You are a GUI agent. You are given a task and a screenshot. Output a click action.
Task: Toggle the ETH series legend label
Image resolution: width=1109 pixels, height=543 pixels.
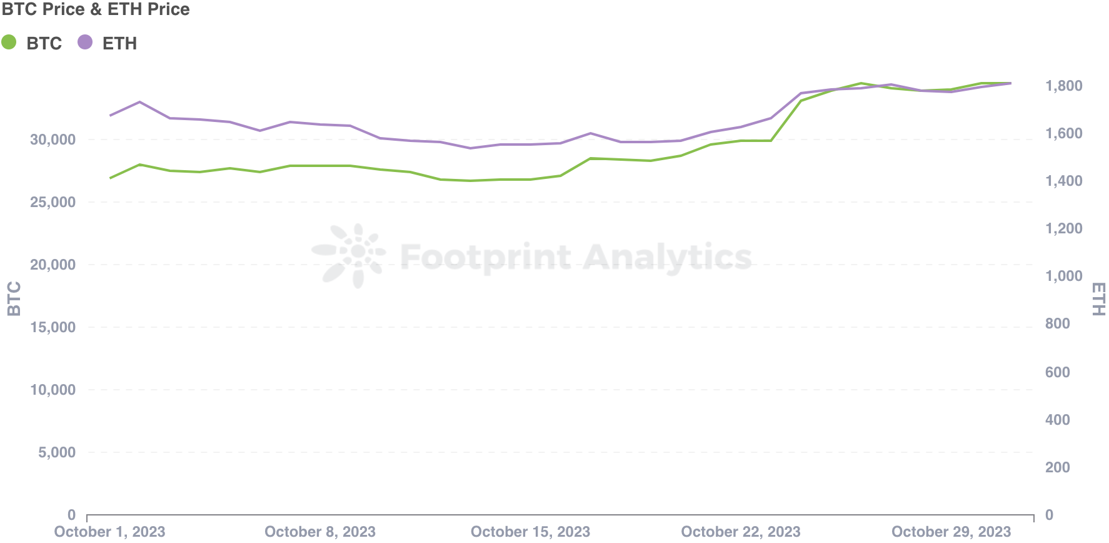[x=119, y=43]
